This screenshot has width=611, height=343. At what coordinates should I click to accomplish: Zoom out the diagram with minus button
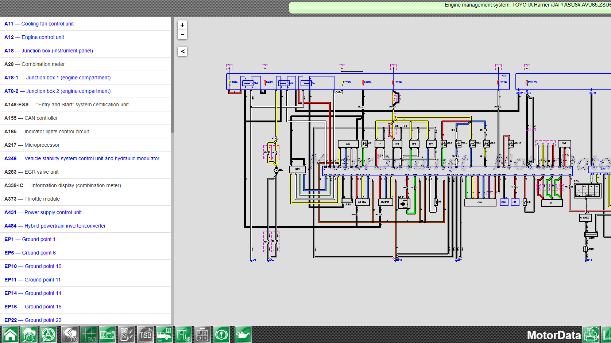(x=182, y=35)
